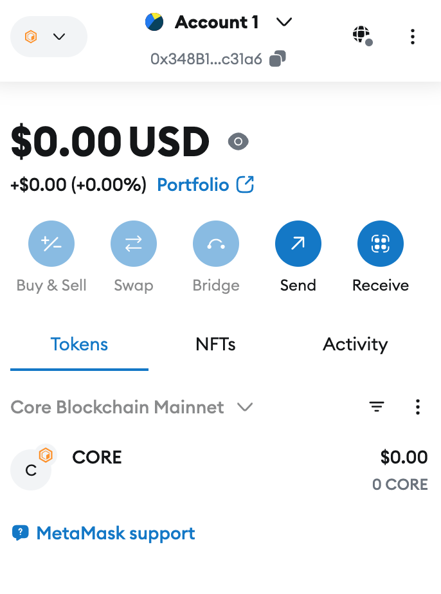Open the Portfolio link
The width and height of the screenshot is (441, 594).
[193, 185]
